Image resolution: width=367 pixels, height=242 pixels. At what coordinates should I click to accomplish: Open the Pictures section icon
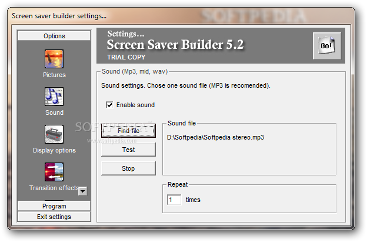pyautogui.click(x=54, y=59)
